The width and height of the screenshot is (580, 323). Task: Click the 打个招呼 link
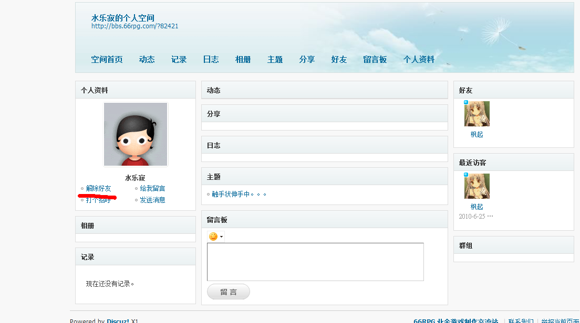coord(98,200)
